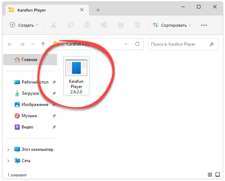Open Видео folder in sidebar
Screen dimensions: 225x181
(x=24, y=127)
